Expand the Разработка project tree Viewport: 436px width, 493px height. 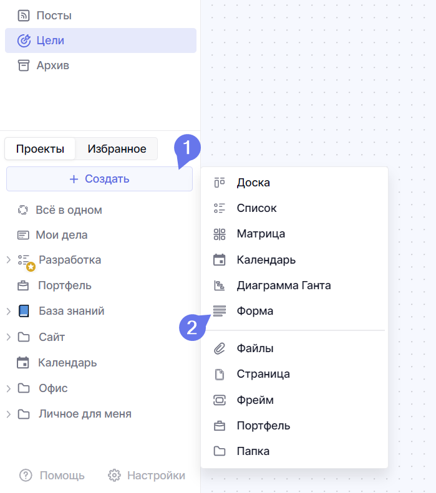[9, 260]
